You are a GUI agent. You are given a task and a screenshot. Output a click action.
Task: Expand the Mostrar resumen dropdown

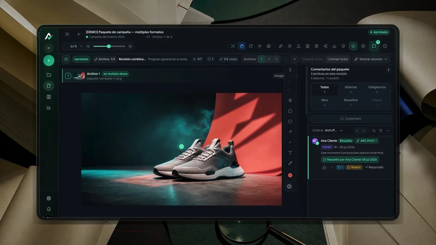tap(371, 59)
